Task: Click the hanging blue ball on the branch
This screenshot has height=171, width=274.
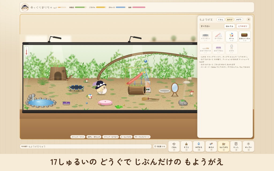Action: [x=146, y=61]
